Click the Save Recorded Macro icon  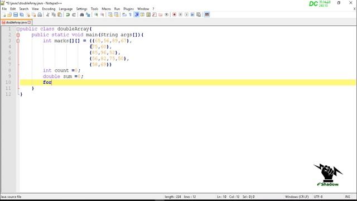pyautogui.click(x=199, y=15)
